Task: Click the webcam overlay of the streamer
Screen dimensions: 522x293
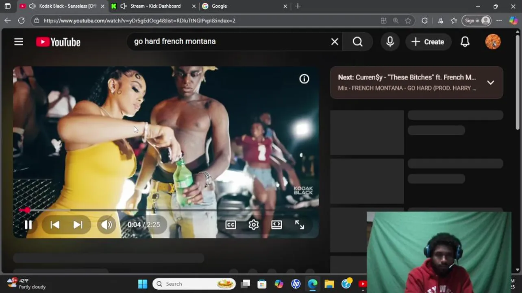Action: [x=439, y=252]
